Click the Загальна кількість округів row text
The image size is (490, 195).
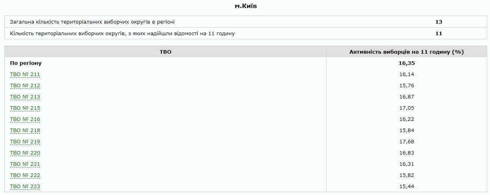pyautogui.click(x=92, y=22)
